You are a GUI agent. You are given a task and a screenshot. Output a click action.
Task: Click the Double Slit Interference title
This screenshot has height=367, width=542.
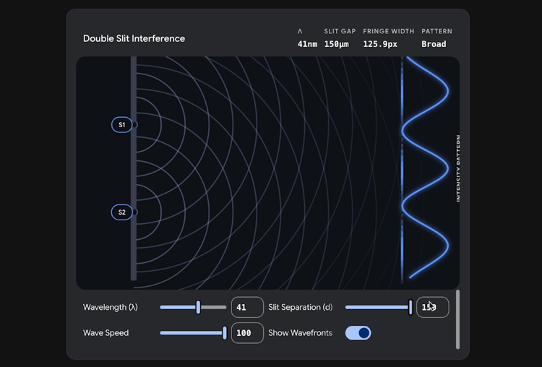coord(134,38)
